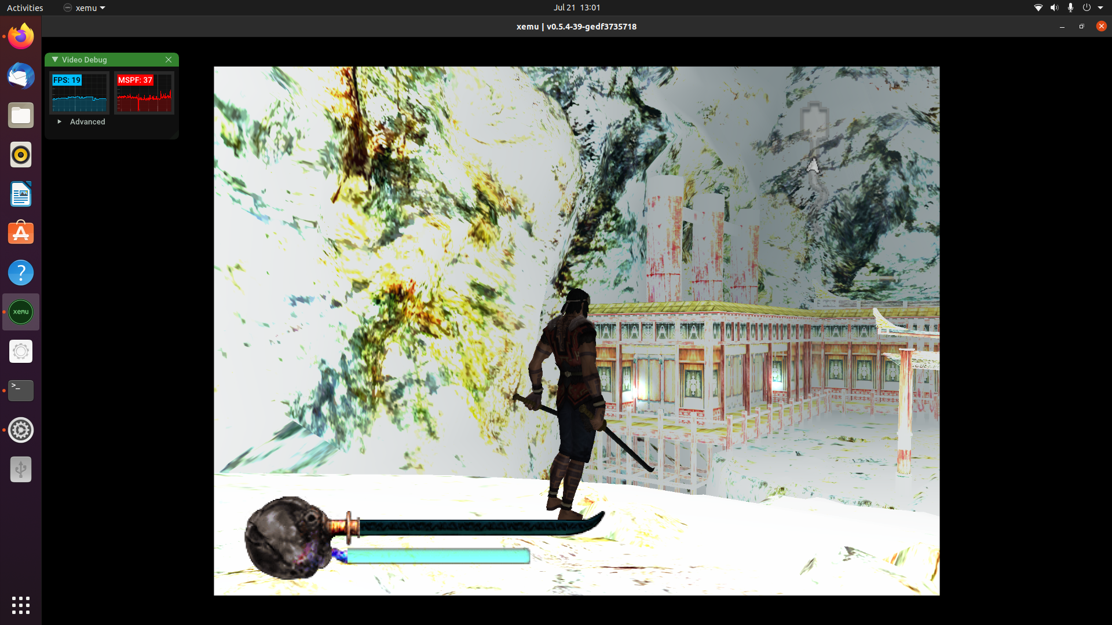Toggle the volume indicator in the top bar
This screenshot has width=1112, height=625.
(x=1054, y=8)
